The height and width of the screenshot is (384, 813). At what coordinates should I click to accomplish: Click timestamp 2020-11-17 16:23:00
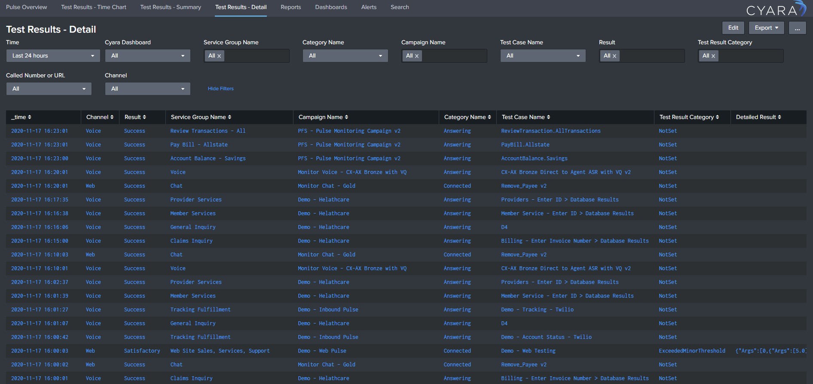click(x=40, y=158)
